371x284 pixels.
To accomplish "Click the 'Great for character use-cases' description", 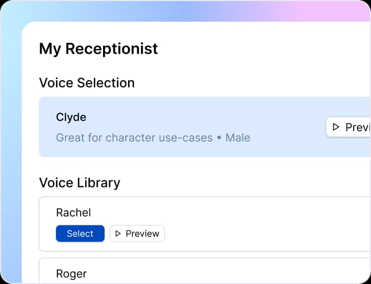I will coord(134,138).
